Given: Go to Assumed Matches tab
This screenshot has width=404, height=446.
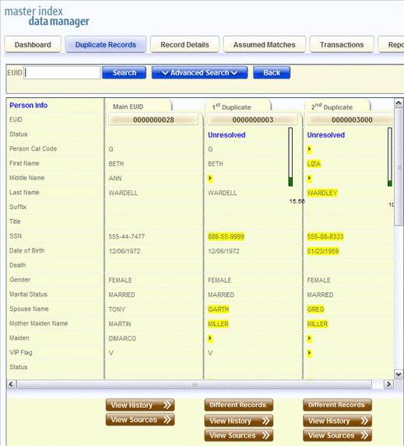Looking at the screenshot, I should pyautogui.click(x=265, y=44).
